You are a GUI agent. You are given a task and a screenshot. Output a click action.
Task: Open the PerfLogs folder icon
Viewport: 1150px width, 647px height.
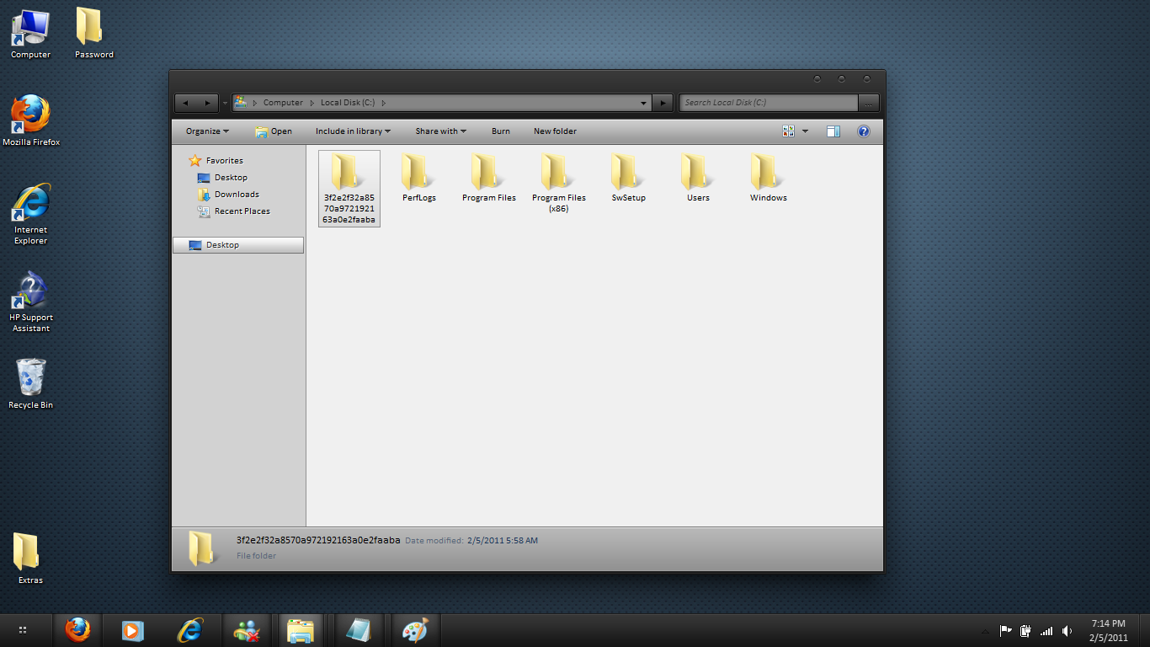[418, 172]
